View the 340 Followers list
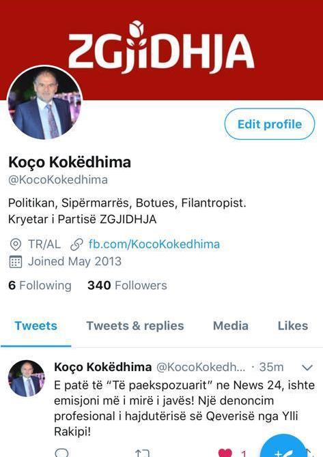Image resolution: width=323 pixels, height=457 pixels. click(x=127, y=285)
